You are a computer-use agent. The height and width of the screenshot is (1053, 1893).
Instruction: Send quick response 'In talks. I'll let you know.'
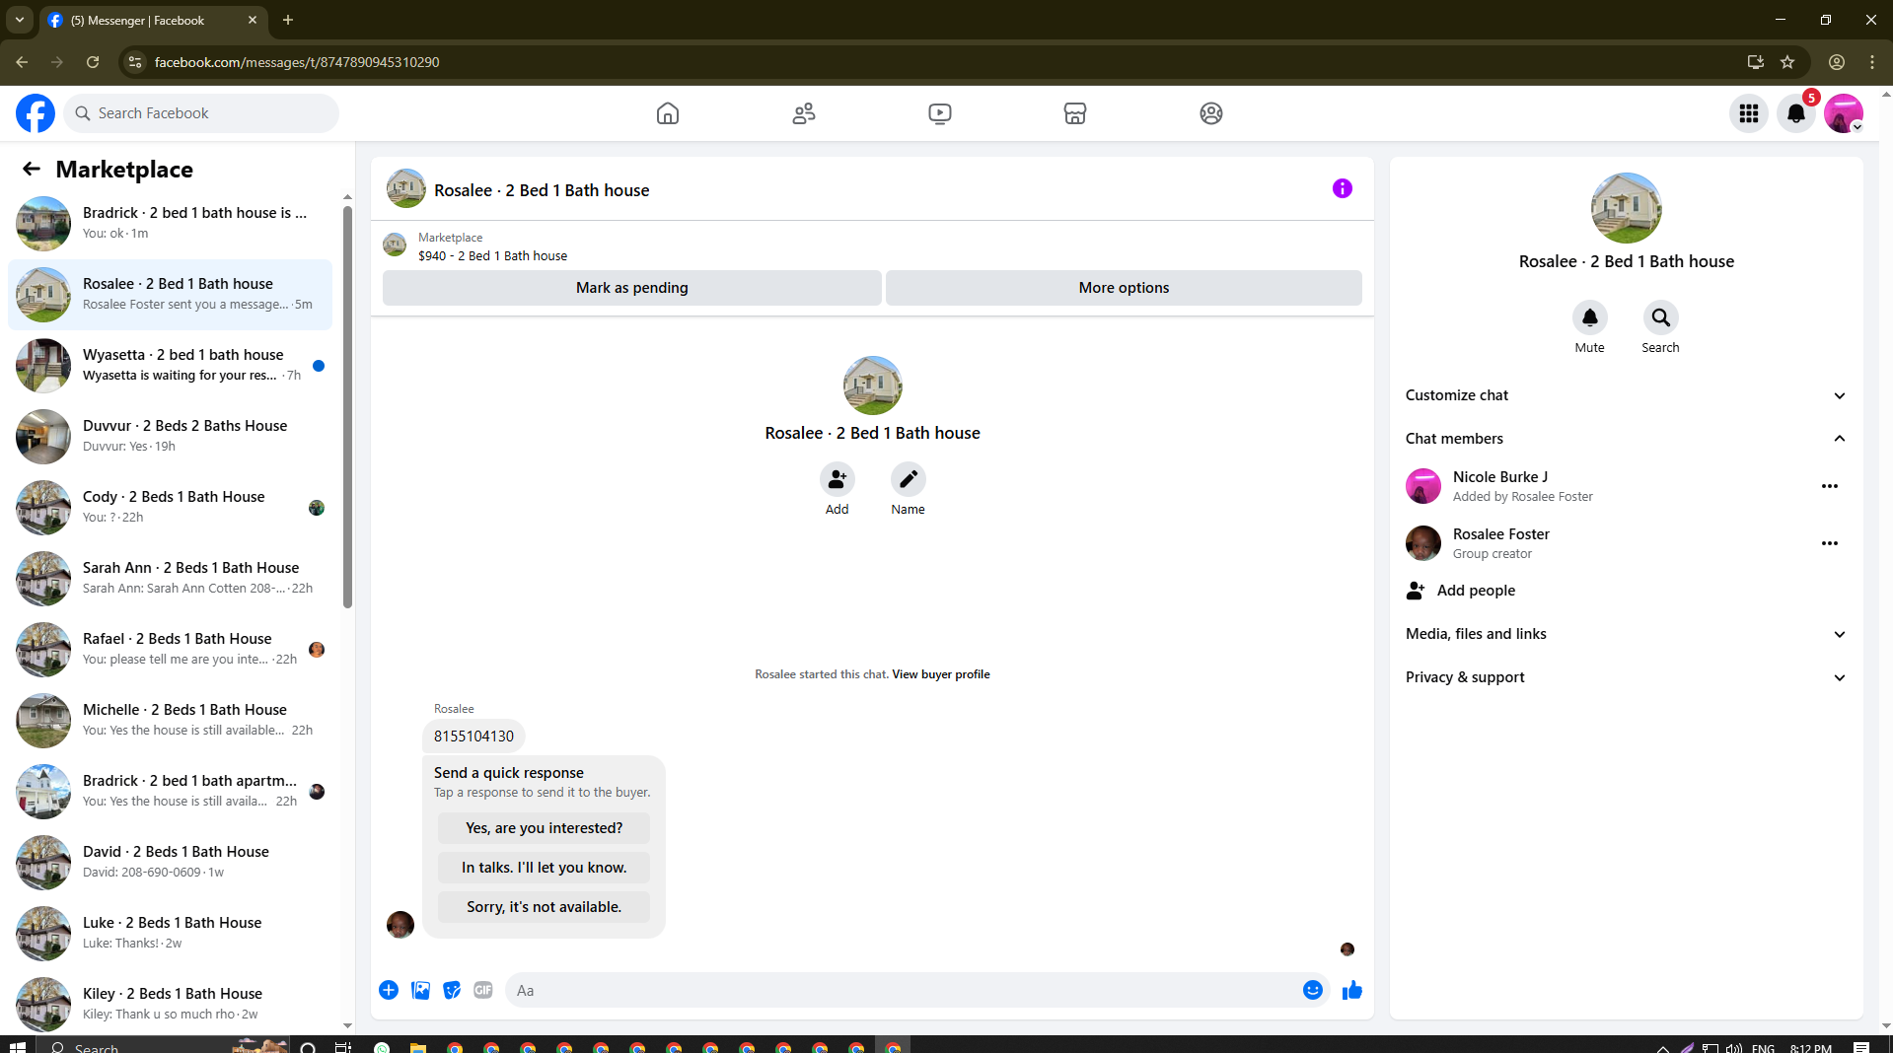pos(544,868)
